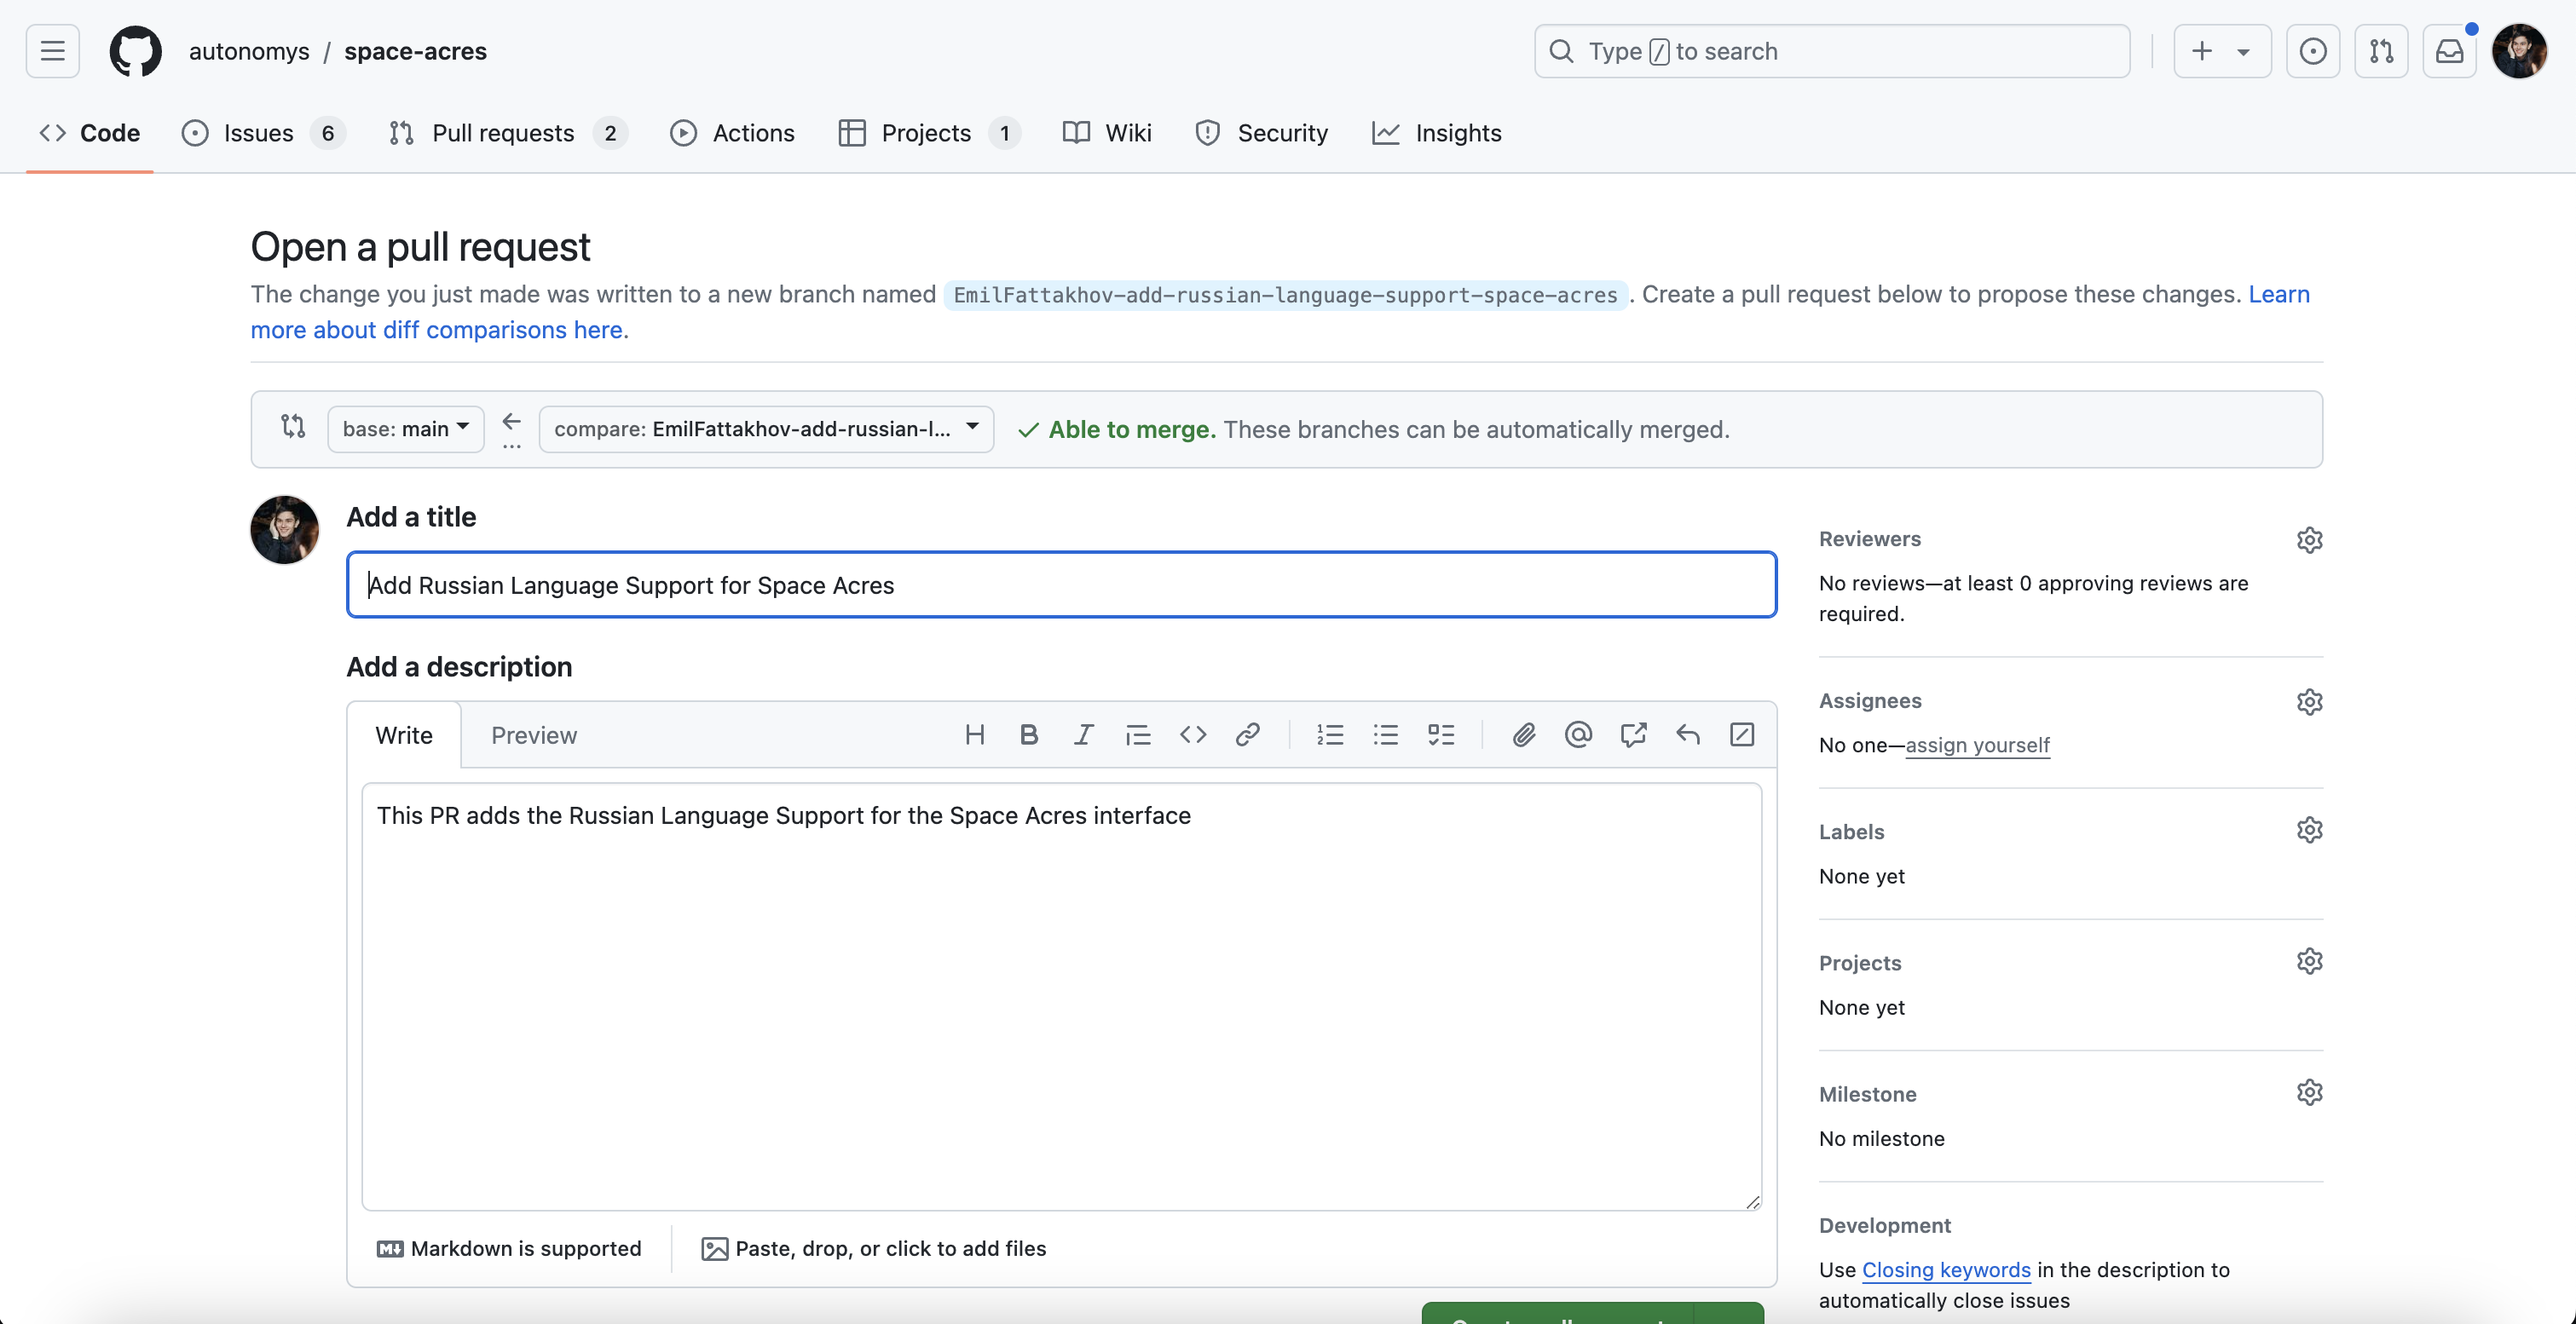This screenshot has height=1324, width=2576.
Task: Click into the pull request title field
Action: [x=1060, y=584]
